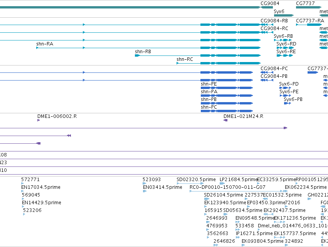
Task: Click the shn-RC transcript label
Action: [185, 59]
